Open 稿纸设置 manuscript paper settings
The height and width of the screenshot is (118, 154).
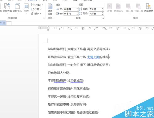(50, 9)
